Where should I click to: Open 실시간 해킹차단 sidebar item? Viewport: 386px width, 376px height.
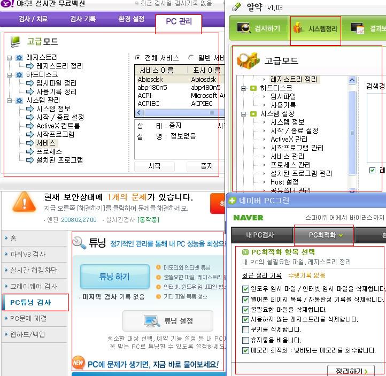[x=34, y=270]
